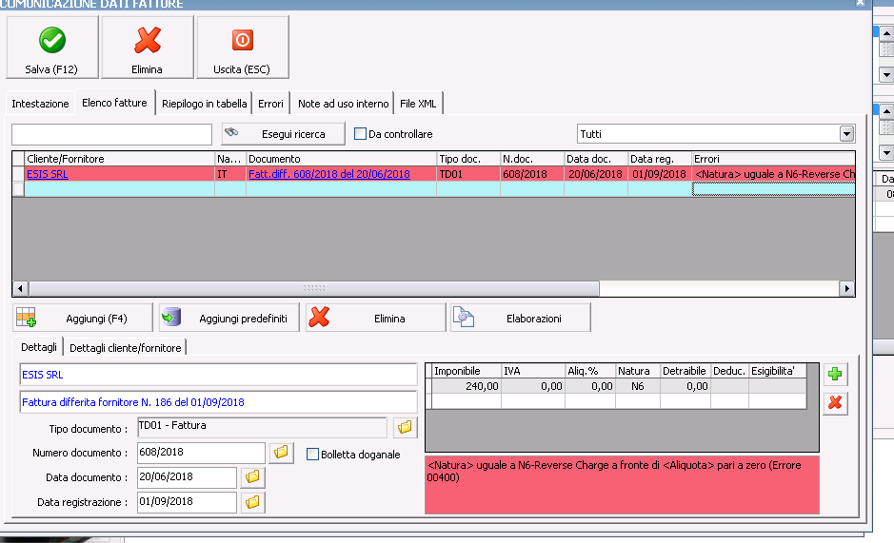Tick the Bolletta doganale checkbox

(x=312, y=455)
